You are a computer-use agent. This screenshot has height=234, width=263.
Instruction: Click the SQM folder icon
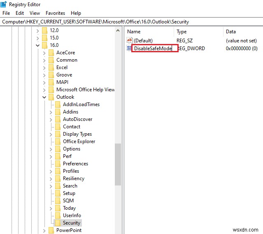(58, 200)
